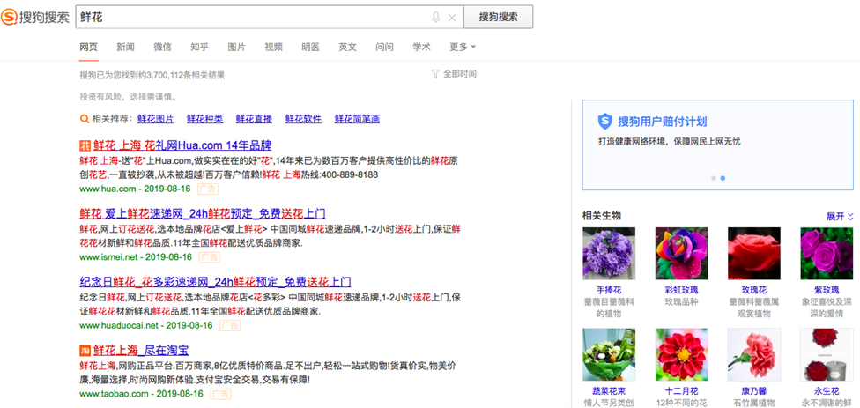The height and width of the screenshot is (408, 860).
Task: Switch to the 学术 tab
Action: (x=422, y=48)
